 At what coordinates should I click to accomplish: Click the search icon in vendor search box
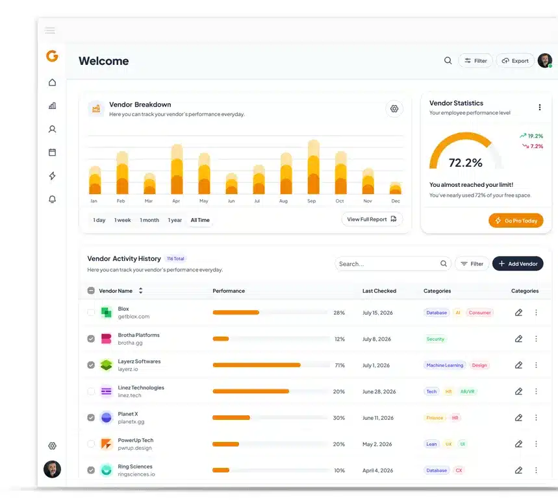444,263
